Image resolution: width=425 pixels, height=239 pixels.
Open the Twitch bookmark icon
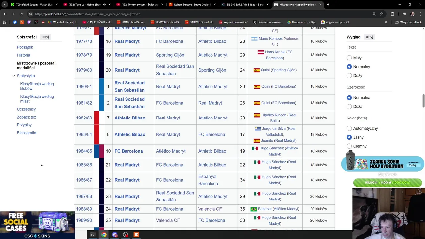(29, 22)
